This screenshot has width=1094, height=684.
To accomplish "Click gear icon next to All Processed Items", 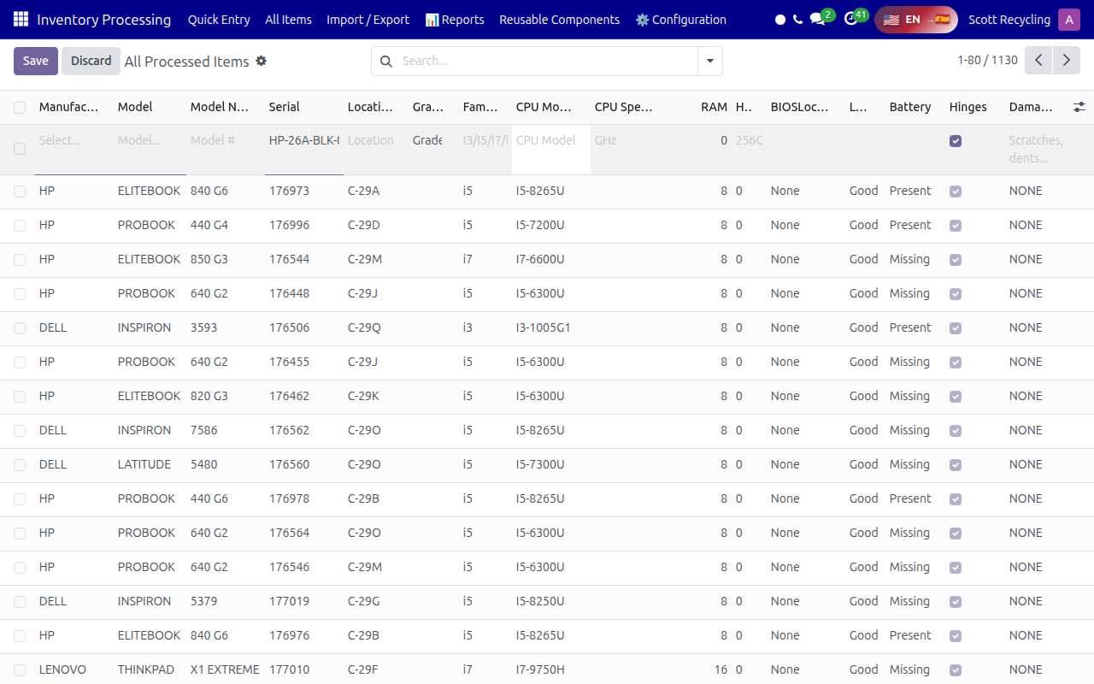I will (x=262, y=61).
